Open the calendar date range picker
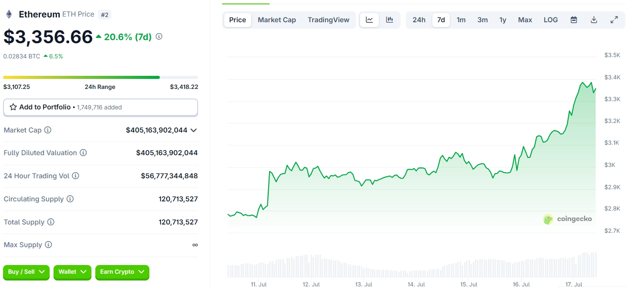The width and height of the screenshot is (627, 289). pyautogui.click(x=574, y=20)
